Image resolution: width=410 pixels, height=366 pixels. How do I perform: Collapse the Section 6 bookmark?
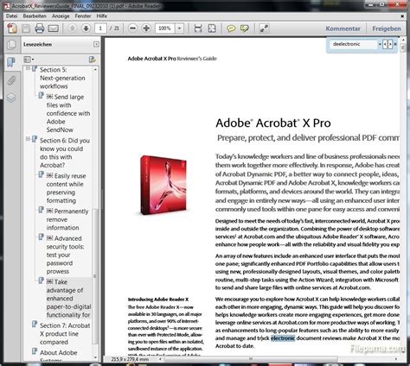[28, 139]
